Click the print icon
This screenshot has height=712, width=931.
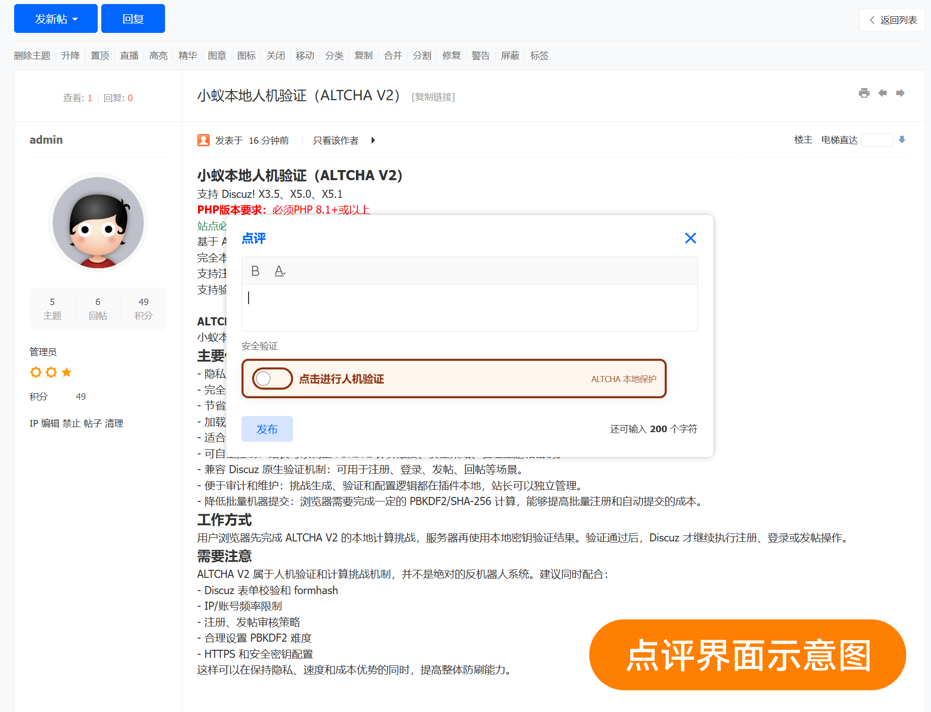[x=864, y=93]
